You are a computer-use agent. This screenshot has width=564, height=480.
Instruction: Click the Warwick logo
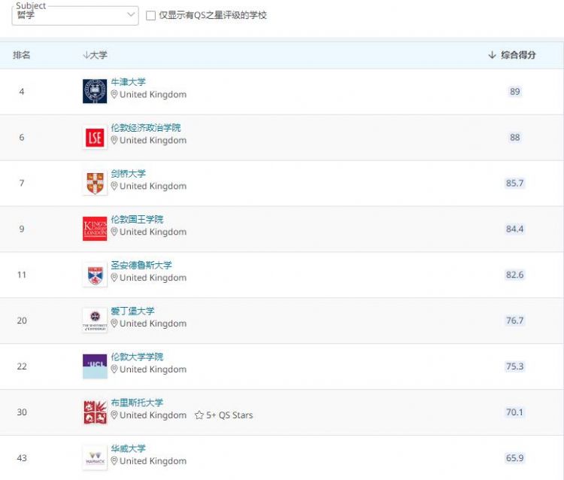95,457
